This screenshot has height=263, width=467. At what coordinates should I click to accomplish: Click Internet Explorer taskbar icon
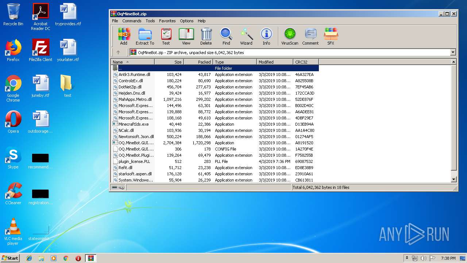(x=29, y=258)
